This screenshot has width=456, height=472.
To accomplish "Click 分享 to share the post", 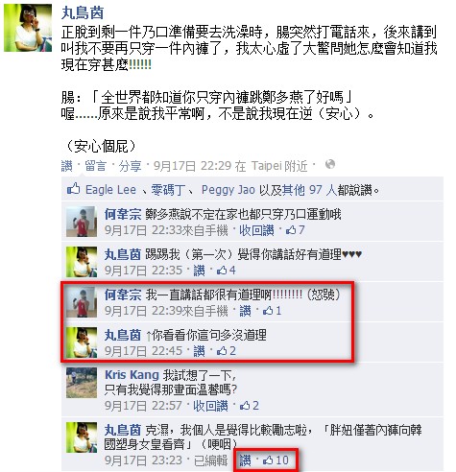I will click(131, 166).
